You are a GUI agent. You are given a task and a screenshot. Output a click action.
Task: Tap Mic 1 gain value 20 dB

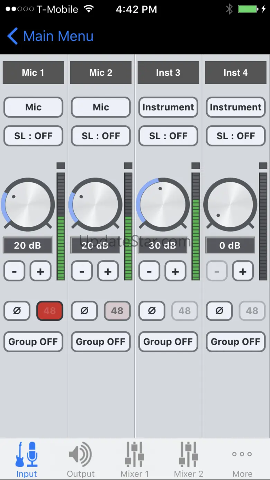coord(27,245)
